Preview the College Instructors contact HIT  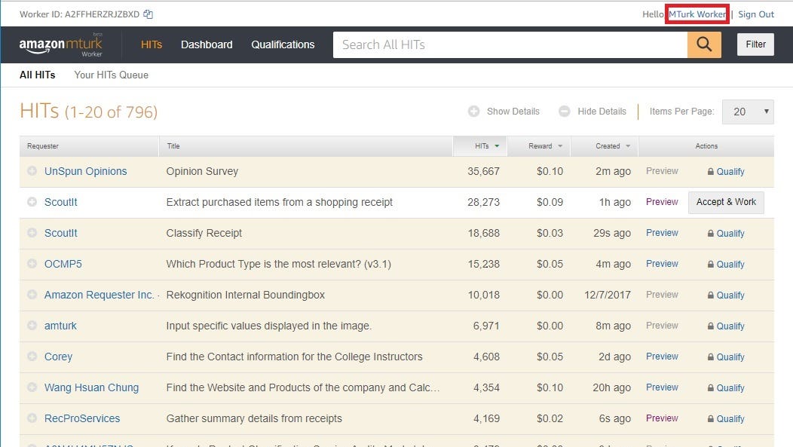662,356
